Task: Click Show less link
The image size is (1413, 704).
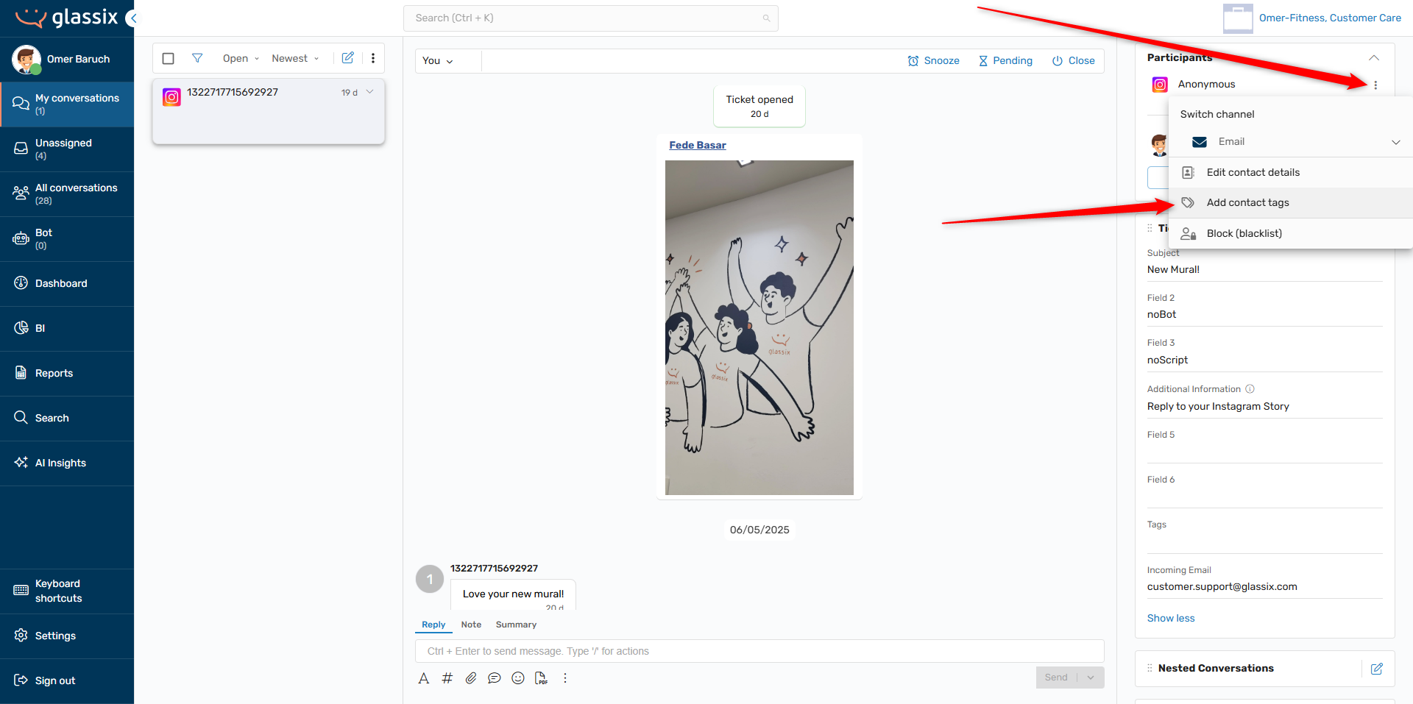Action: (x=1171, y=619)
